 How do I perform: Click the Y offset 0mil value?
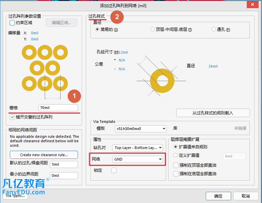[x=35, y=39]
